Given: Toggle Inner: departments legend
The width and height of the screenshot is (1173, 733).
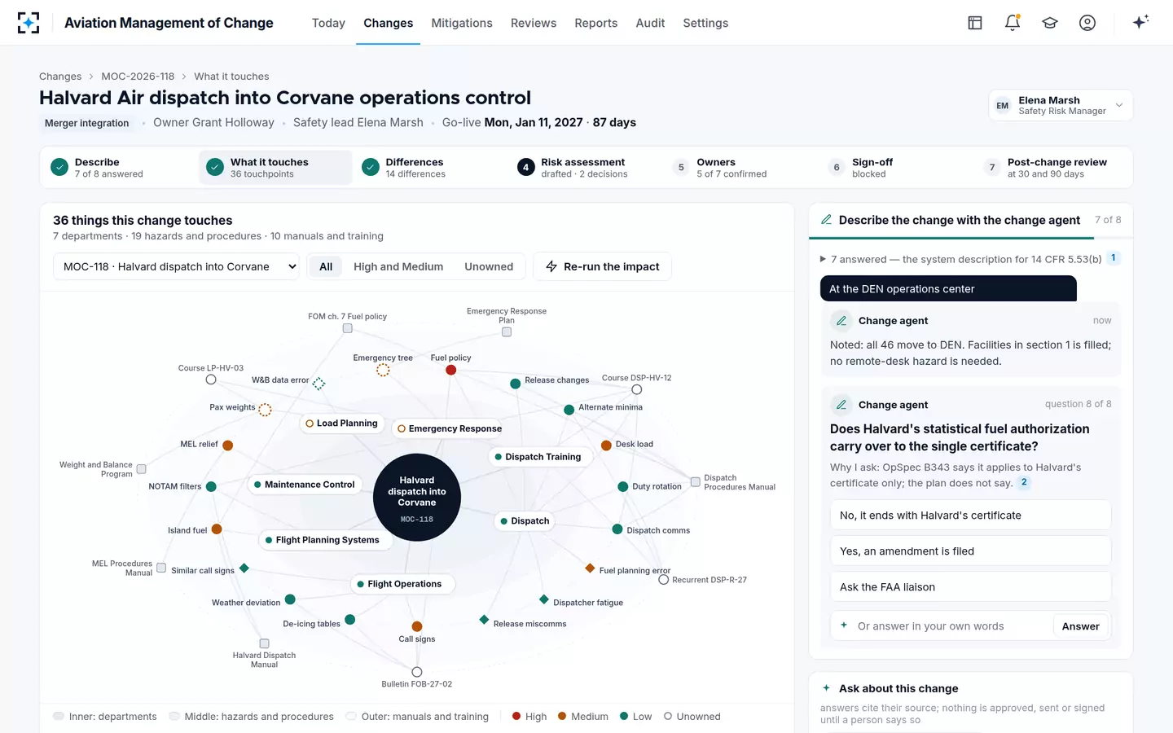Looking at the screenshot, I should (x=105, y=717).
